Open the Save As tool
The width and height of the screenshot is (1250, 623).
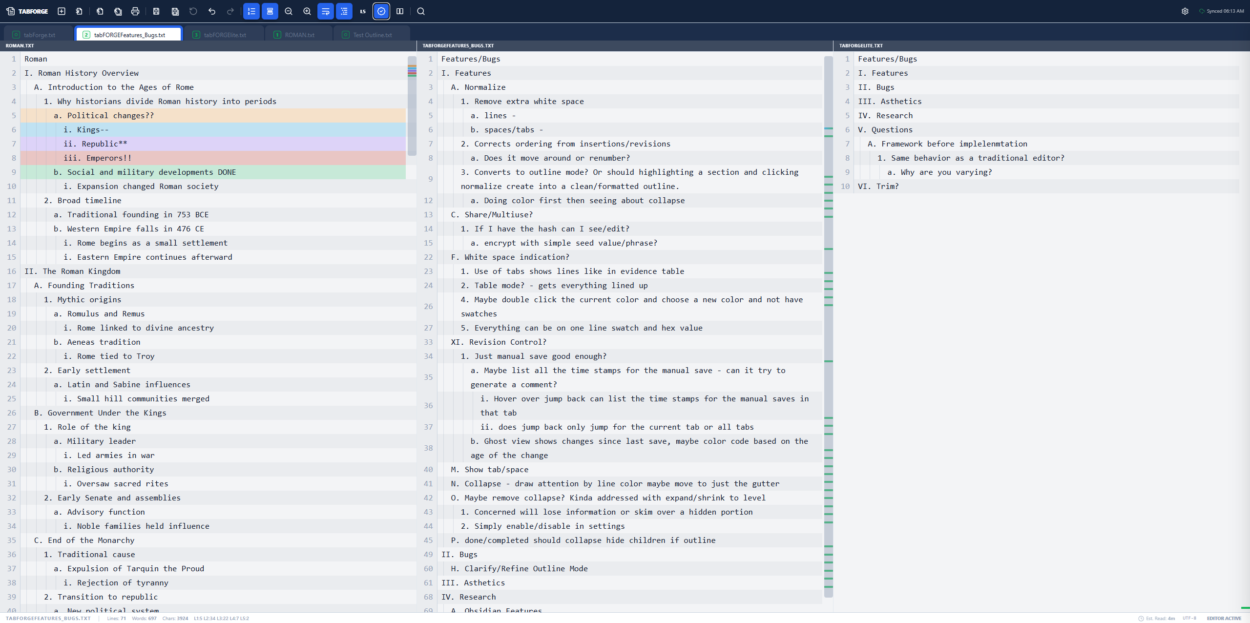[175, 11]
